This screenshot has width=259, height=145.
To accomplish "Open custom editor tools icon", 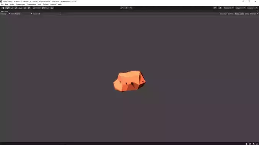I will [29, 8].
